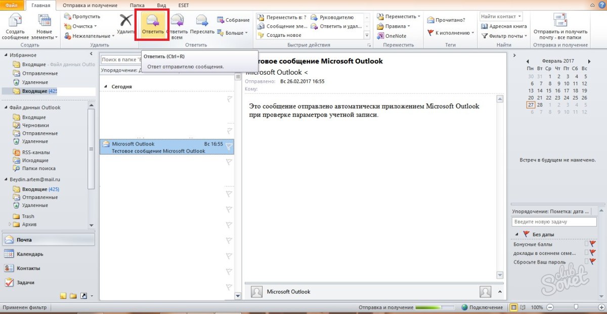
Task: Expand People Pane arrow beside contact photo
Action: coord(500,292)
